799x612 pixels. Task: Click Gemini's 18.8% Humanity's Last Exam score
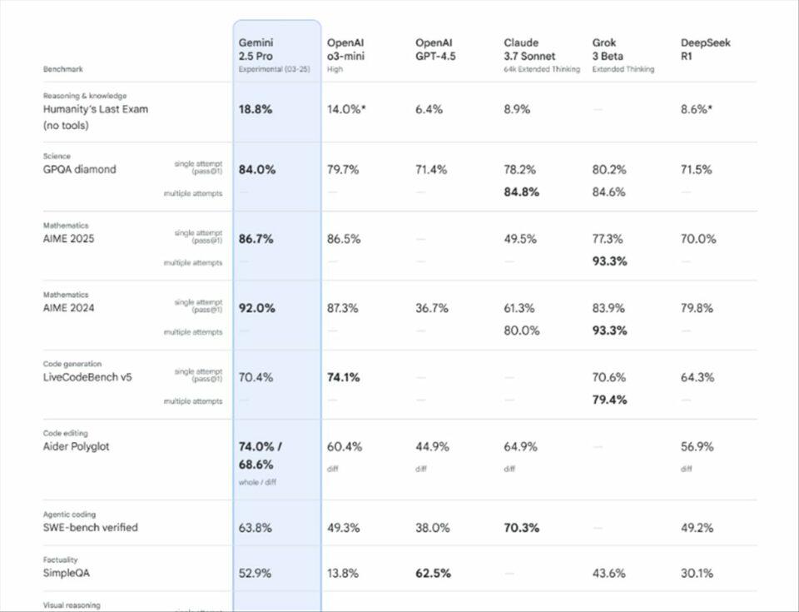(257, 109)
